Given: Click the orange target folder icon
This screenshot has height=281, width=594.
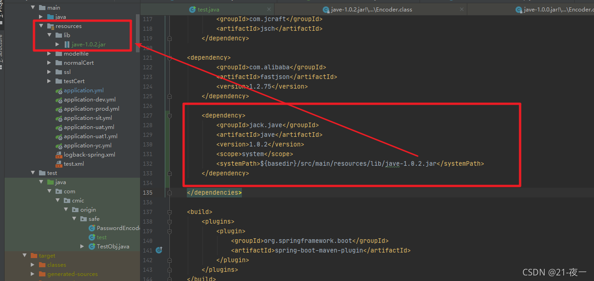Looking at the screenshot, I should click(x=34, y=256).
